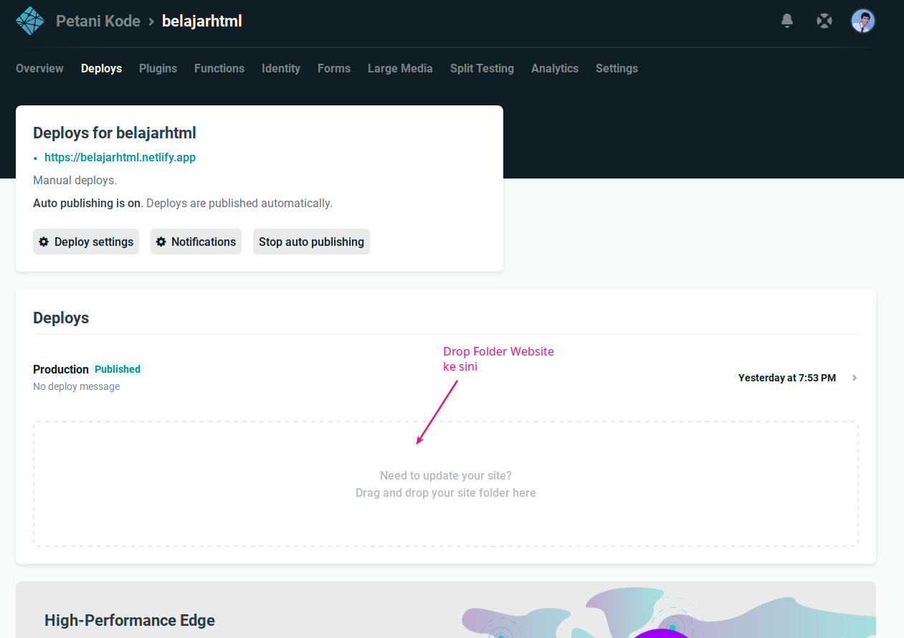Click the lifebuoy help icon
Image resolution: width=904 pixels, height=638 pixels.
(824, 21)
